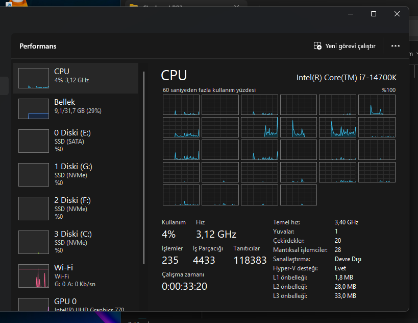This screenshot has width=418, height=323.
Task: Click the L1 önbelleği 1,8 MB value
Action: pyautogui.click(x=344, y=278)
